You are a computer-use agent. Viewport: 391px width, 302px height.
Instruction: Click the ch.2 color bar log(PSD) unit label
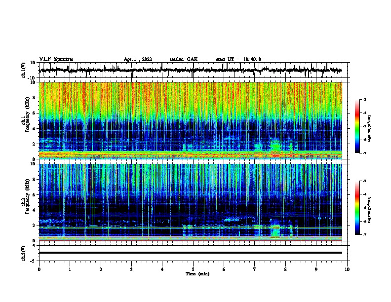pyautogui.click(x=370, y=210)
